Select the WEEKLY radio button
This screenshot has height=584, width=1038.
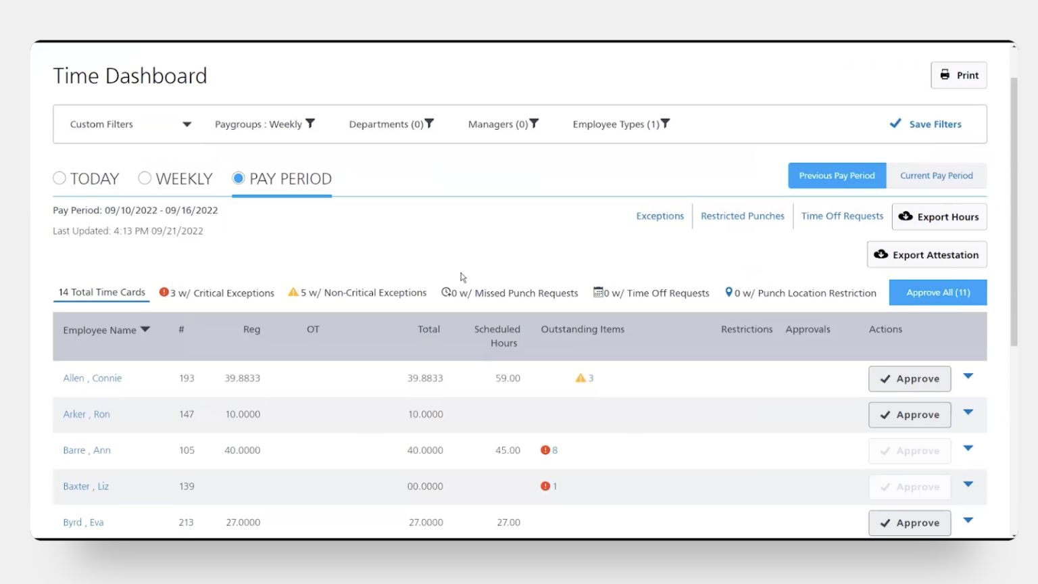click(x=145, y=178)
